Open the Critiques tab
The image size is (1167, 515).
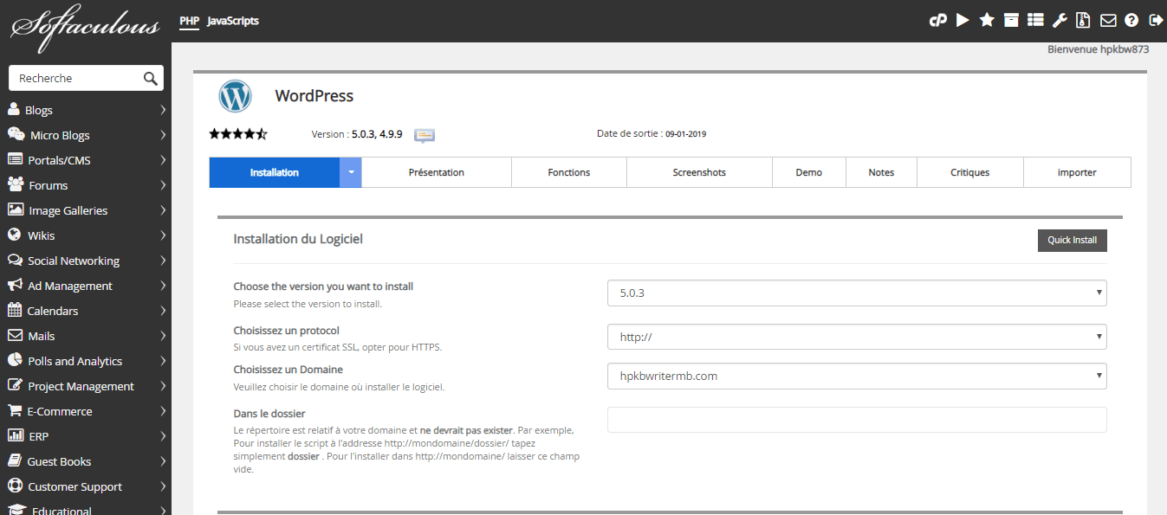[970, 172]
